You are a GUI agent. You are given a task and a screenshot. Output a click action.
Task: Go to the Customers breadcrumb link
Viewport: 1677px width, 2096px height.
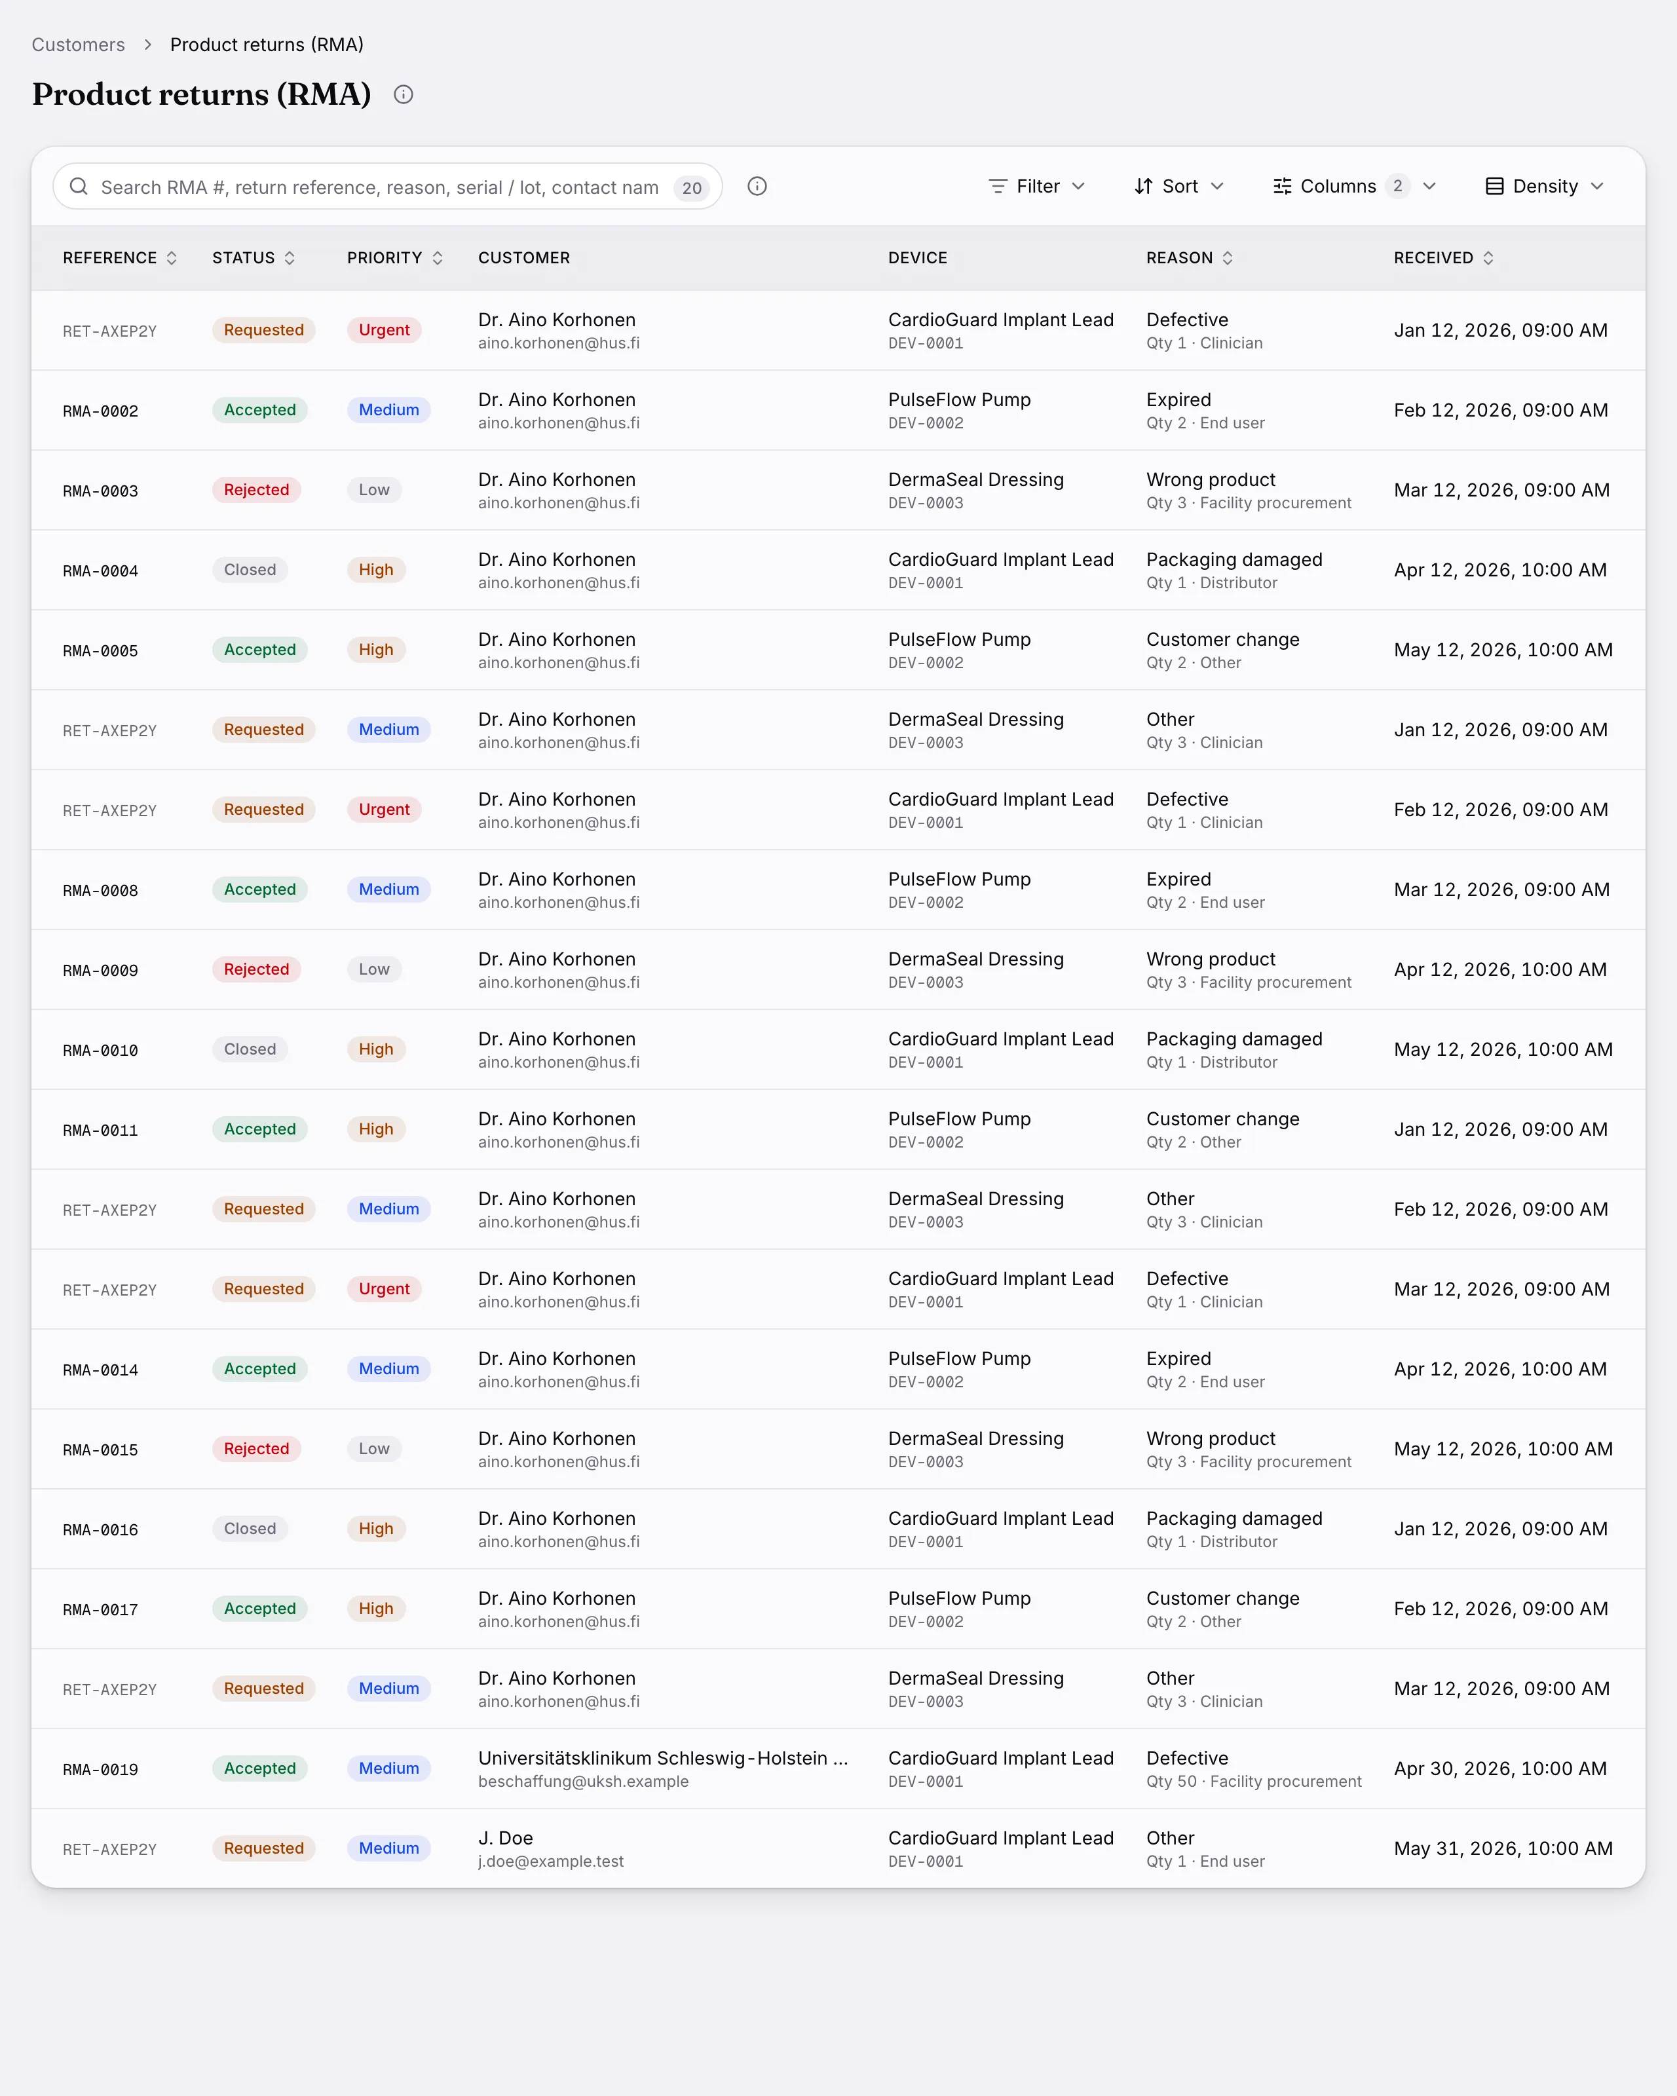(x=78, y=45)
